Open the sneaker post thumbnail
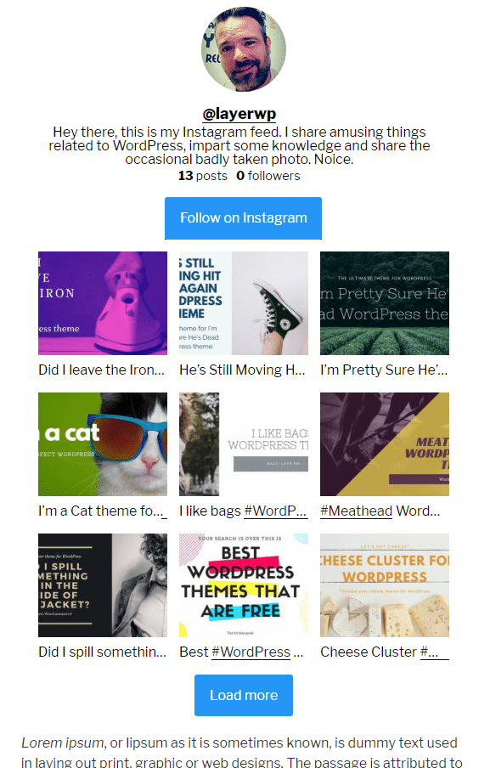This screenshot has width=490, height=768. click(244, 303)
